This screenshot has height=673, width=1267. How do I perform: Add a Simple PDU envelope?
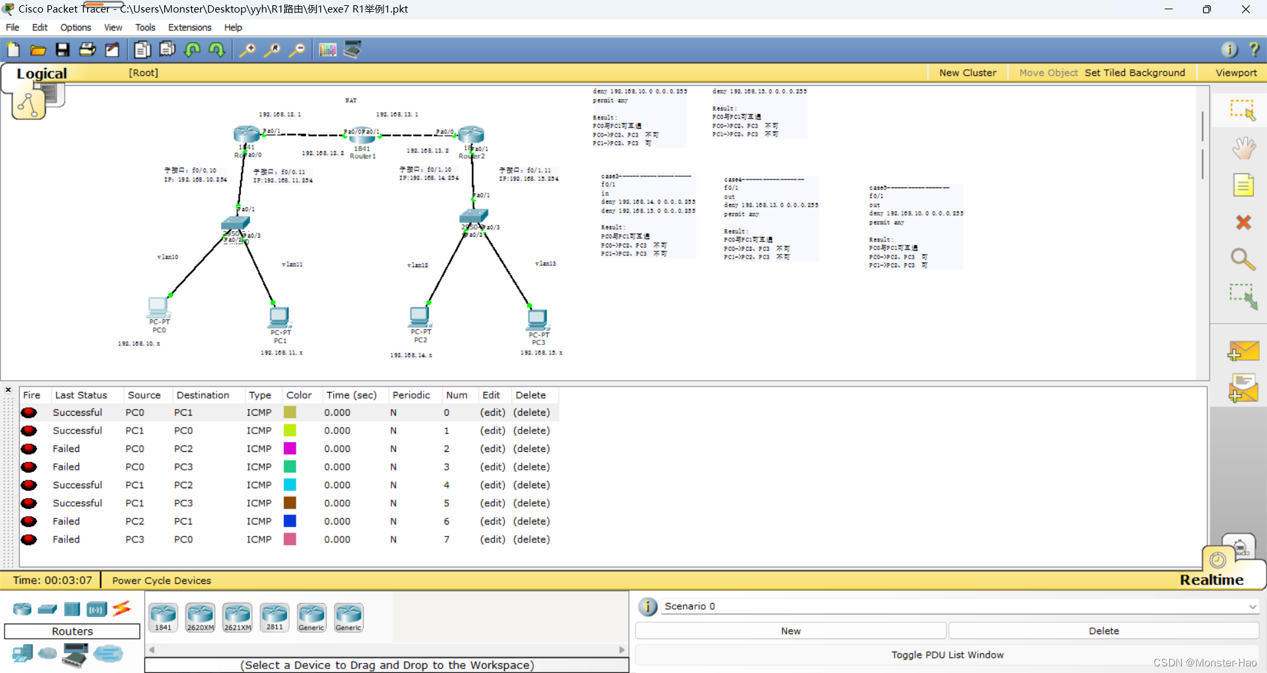click(1243, 351)
